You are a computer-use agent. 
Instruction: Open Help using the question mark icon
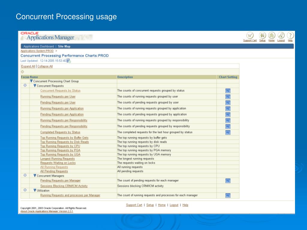click(290, 35)
